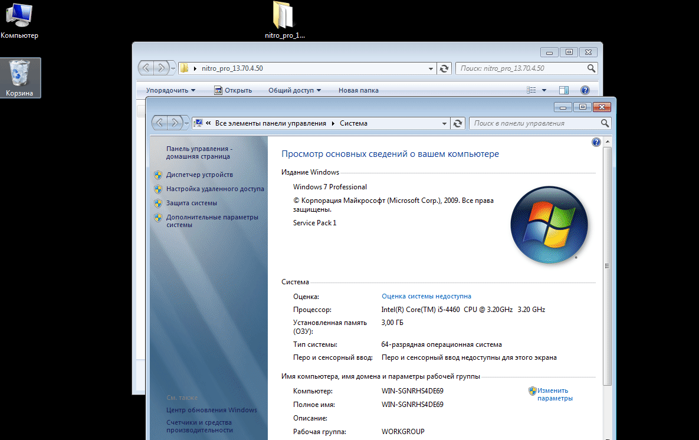Click 64-разрядная операционная система text

coord(441,344)
